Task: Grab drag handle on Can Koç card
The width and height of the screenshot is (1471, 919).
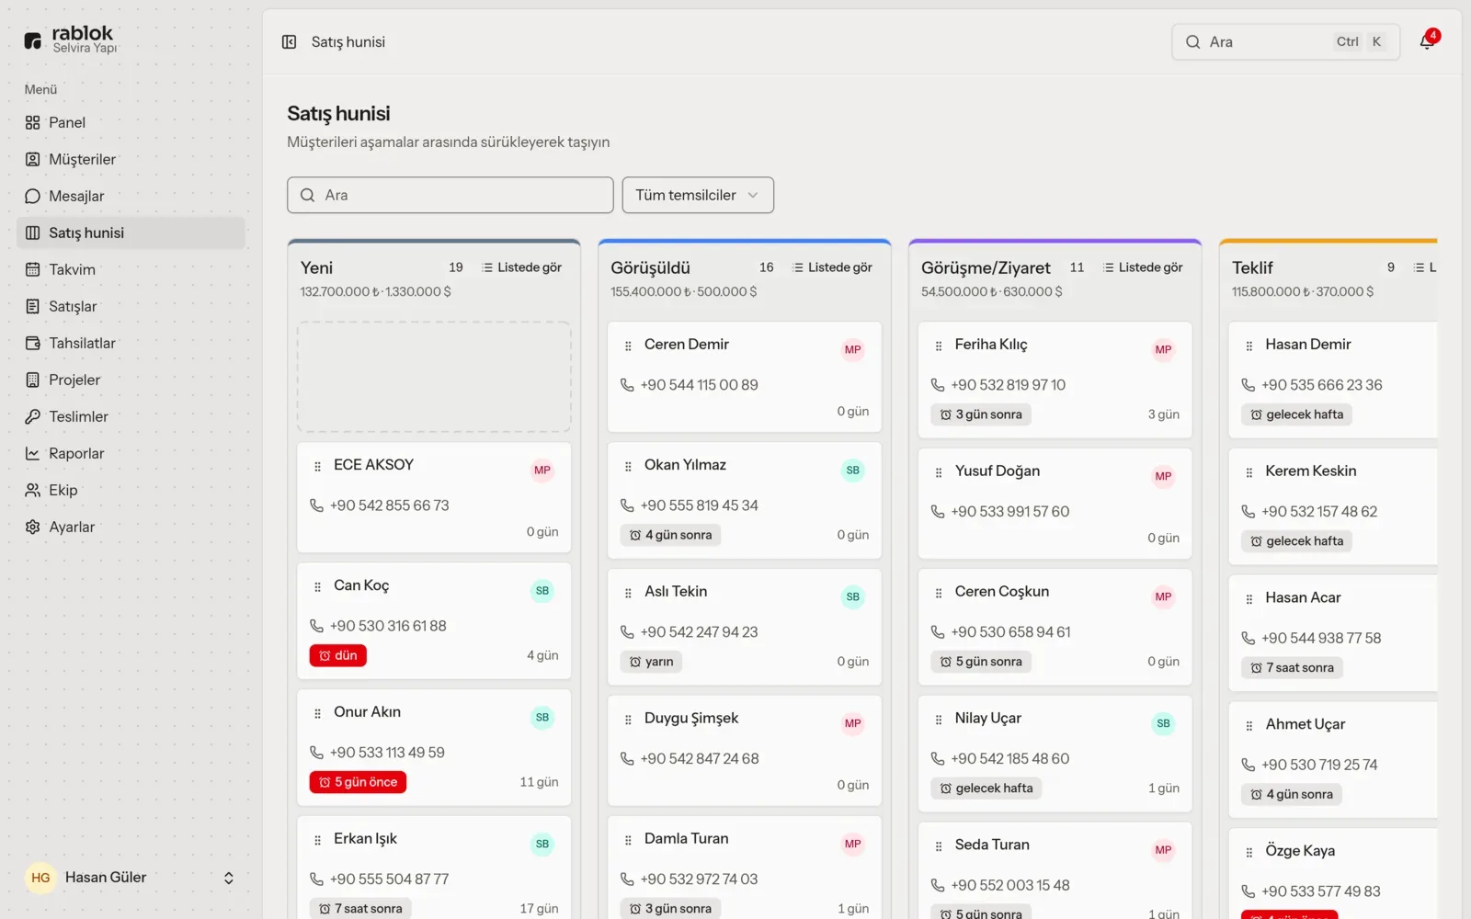Action: tap(317, 587)
